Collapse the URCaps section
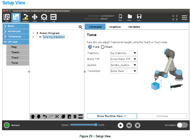 coord(16,42)
